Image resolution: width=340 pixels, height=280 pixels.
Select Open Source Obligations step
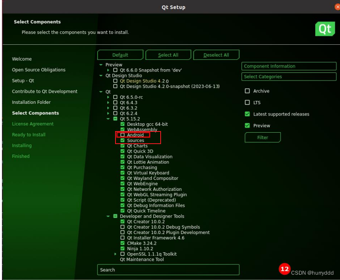click(39, 70)
